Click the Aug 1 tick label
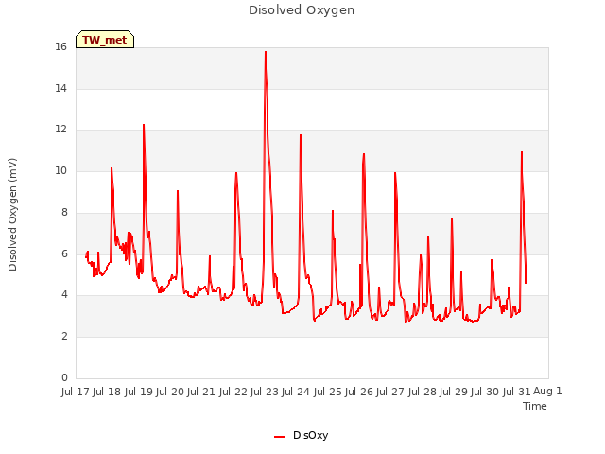 coord(547,392)
